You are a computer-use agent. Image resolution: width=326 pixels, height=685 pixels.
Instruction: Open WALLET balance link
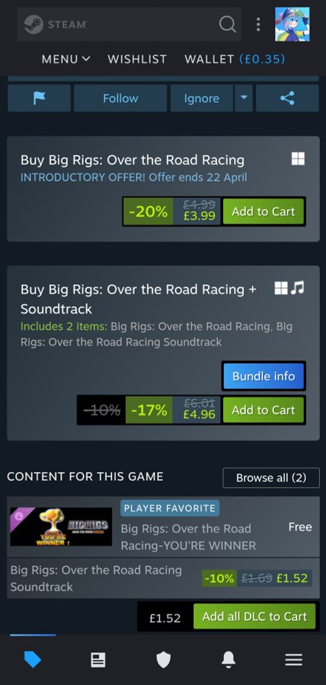click(x=235, y=59)
